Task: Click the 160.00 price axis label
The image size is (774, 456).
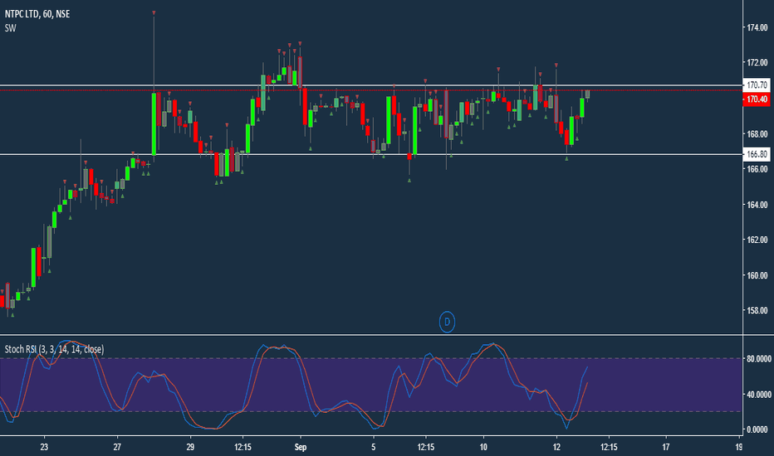Action: click(757, 275)
